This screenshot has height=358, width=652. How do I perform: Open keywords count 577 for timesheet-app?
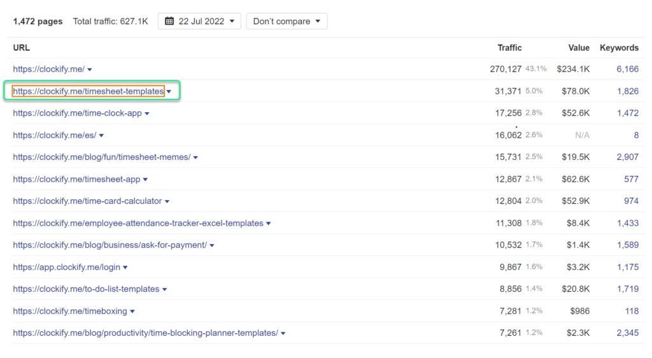(631, 179)
